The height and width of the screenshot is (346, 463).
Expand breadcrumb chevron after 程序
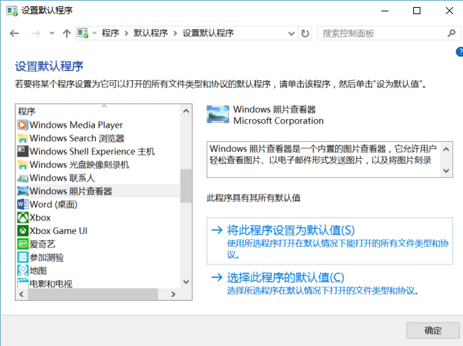(x=126, y=33)
